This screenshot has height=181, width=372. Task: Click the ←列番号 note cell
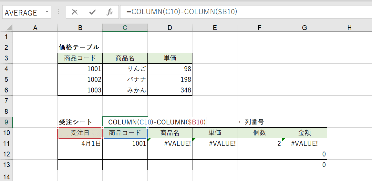[259, 122]
